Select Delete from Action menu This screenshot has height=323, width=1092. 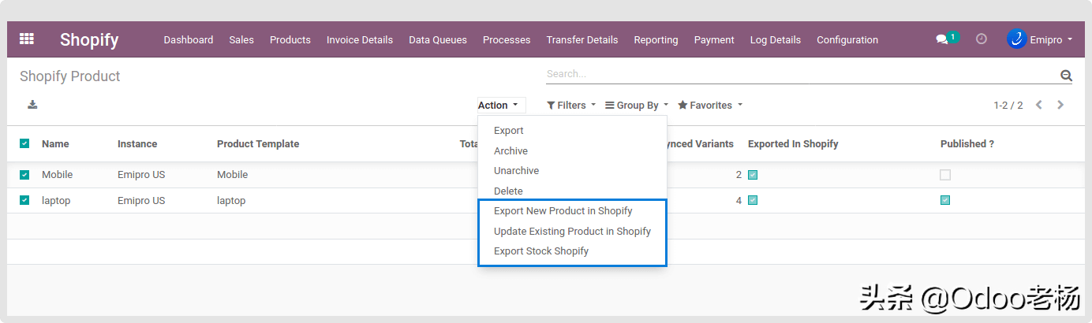tap(508, 191)
